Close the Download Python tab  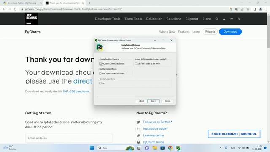pos(40,3)
